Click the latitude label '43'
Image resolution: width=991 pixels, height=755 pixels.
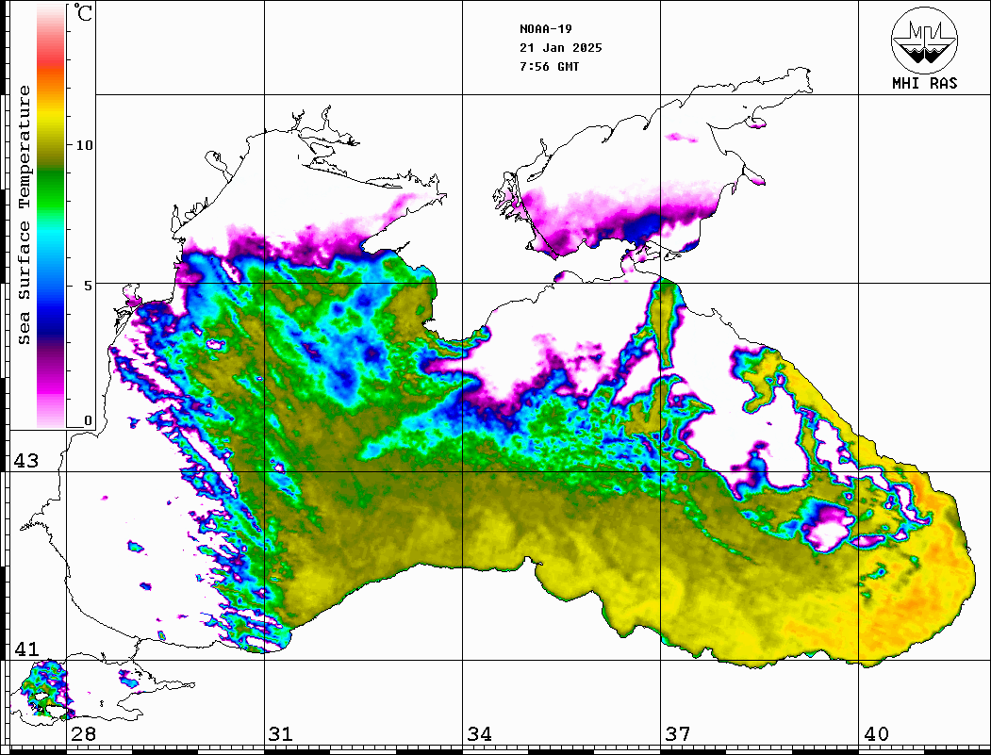point(25,461)
